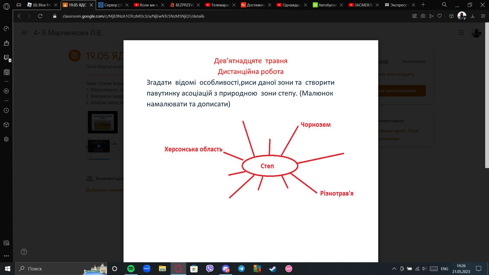Bookmark page with heart icon
The image size is (489, 275).
click(x=439, y=16)
